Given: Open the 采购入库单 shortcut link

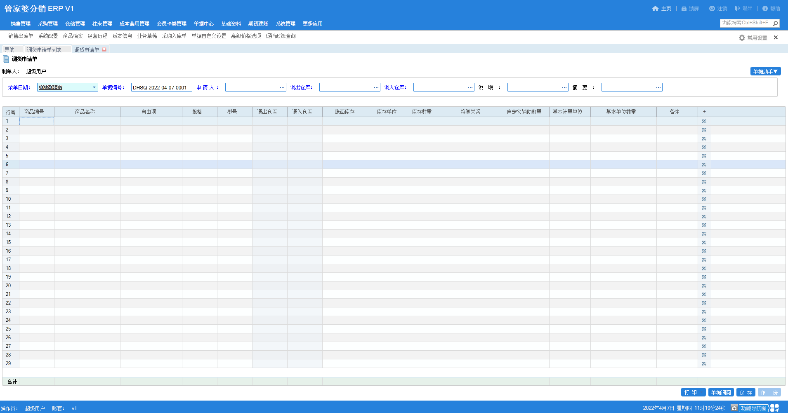Looking at the screenshot, I should tap(174, 36).
